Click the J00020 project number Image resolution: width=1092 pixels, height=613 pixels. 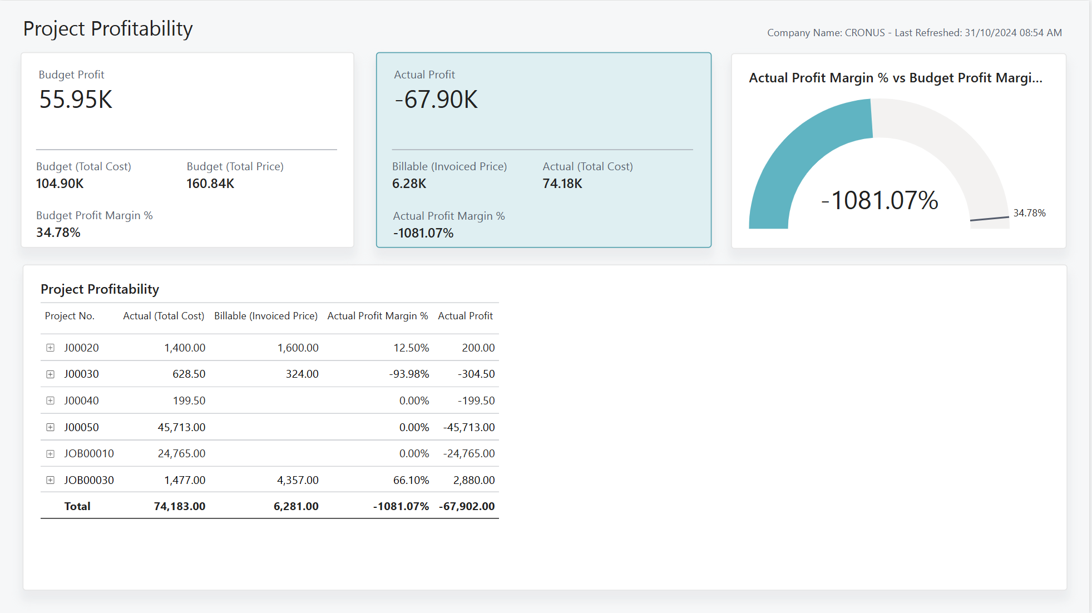pyautogui.click(x=82, y=348)
